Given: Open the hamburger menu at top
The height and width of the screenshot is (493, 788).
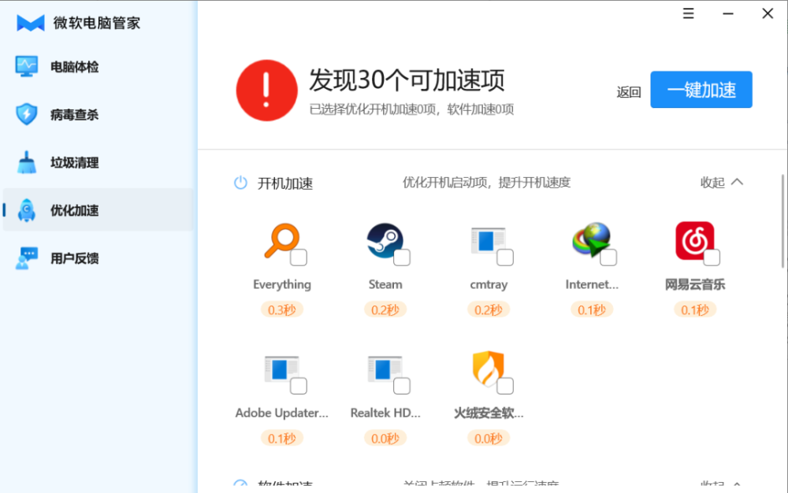Looking at the screenshot, I should click(689, 13).
